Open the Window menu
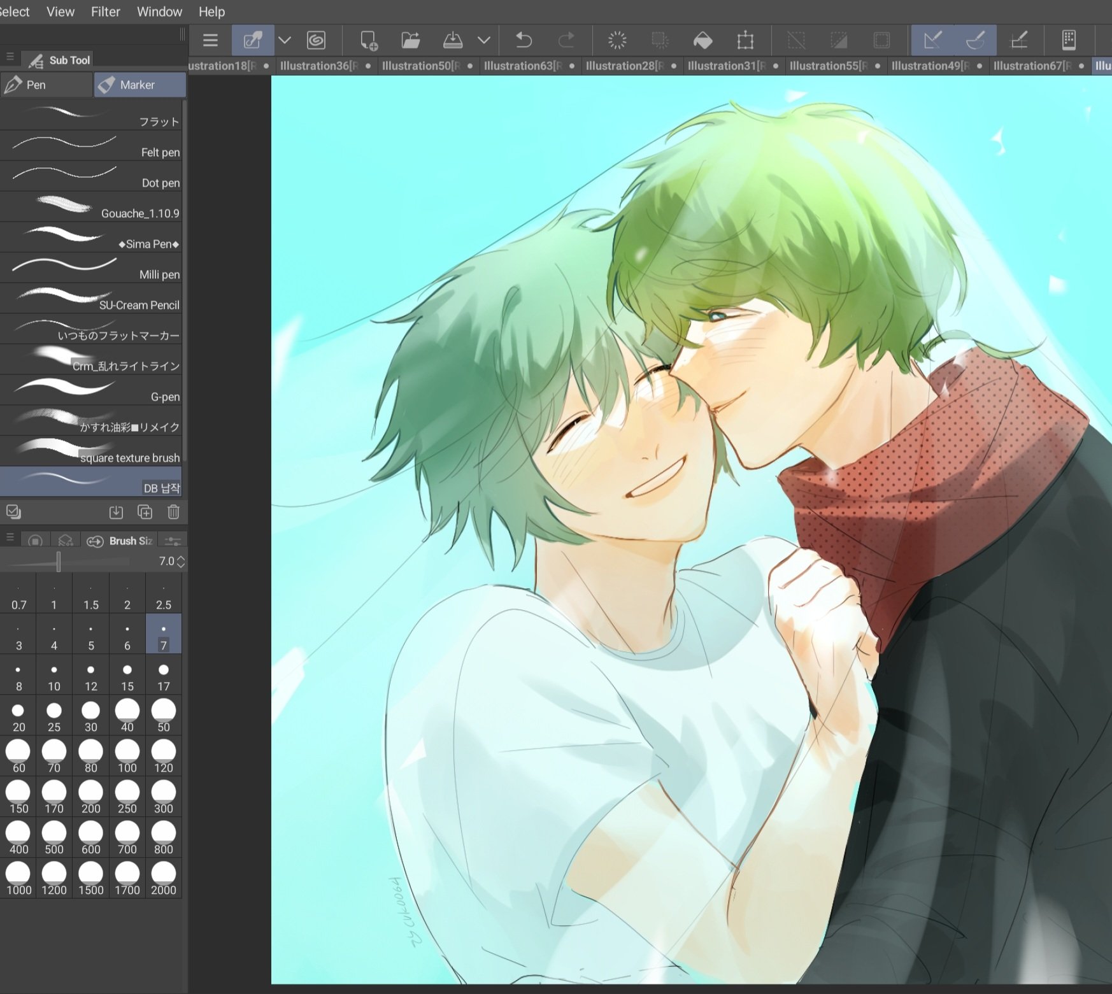 [159, 11]
